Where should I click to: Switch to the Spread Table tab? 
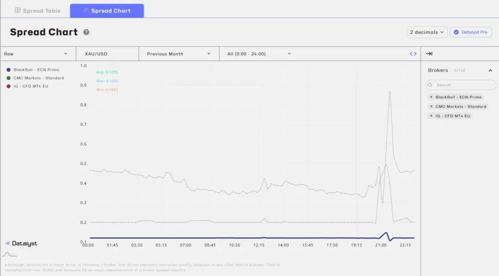pyautogui.click(x=37, y=11)
